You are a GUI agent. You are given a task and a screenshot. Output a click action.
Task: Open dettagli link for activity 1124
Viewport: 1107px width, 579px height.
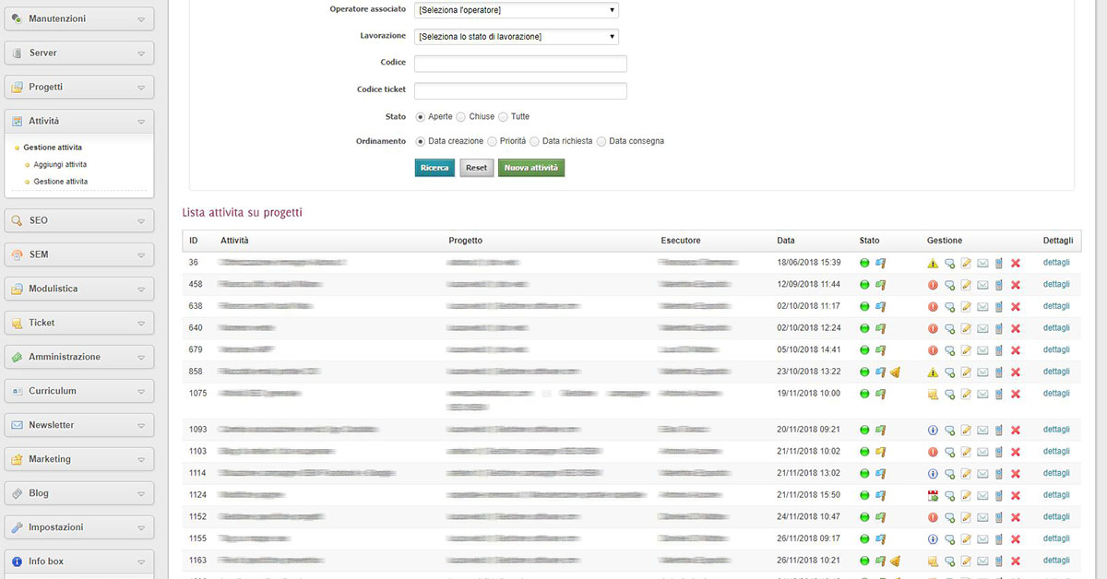(1056, 495)
